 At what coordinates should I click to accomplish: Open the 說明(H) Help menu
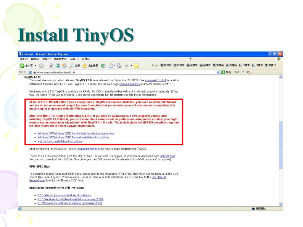(86, 59)
